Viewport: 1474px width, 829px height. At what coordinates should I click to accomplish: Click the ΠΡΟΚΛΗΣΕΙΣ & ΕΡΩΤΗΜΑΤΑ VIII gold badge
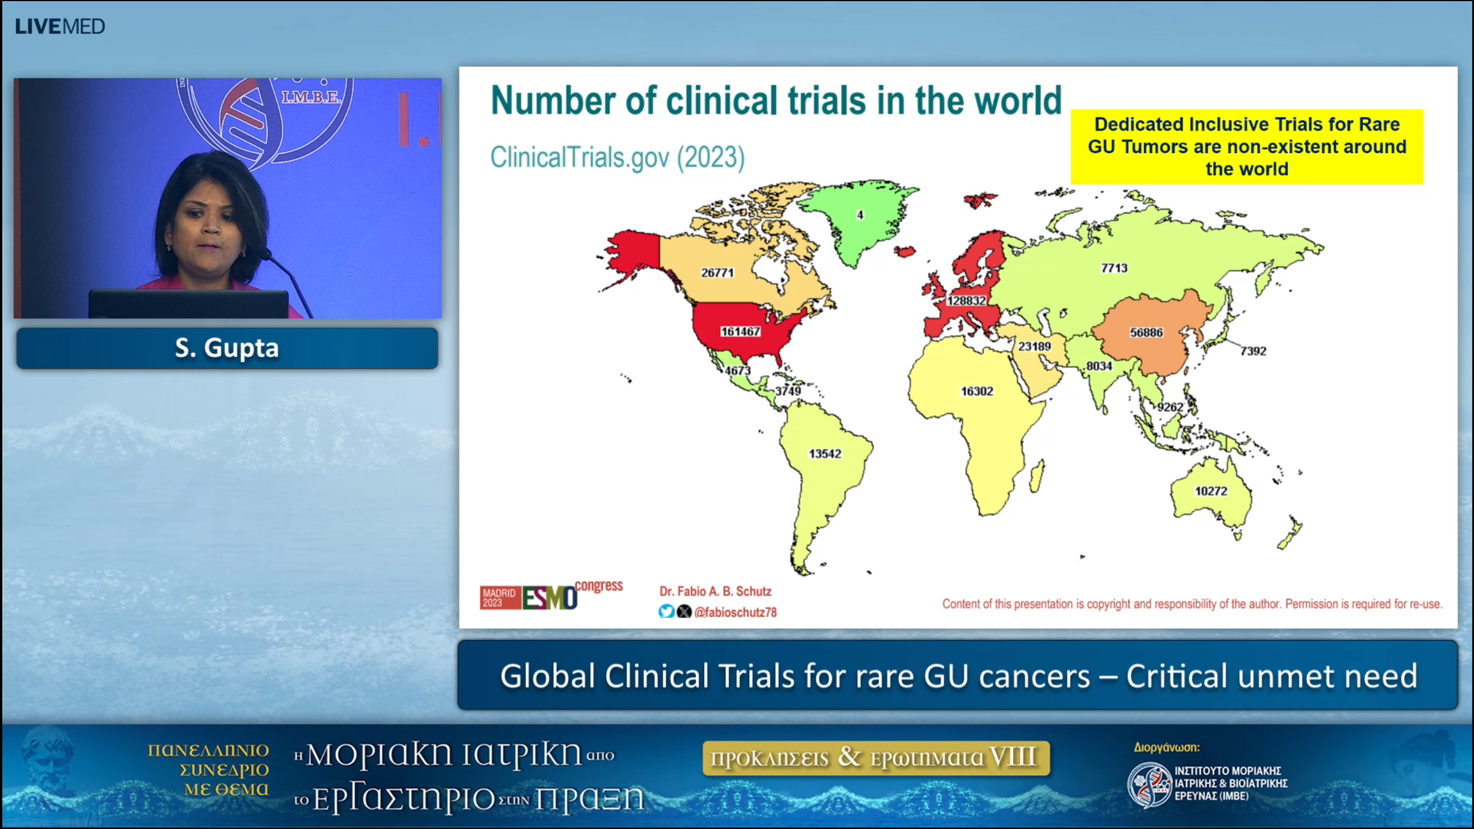pos(876,758)
